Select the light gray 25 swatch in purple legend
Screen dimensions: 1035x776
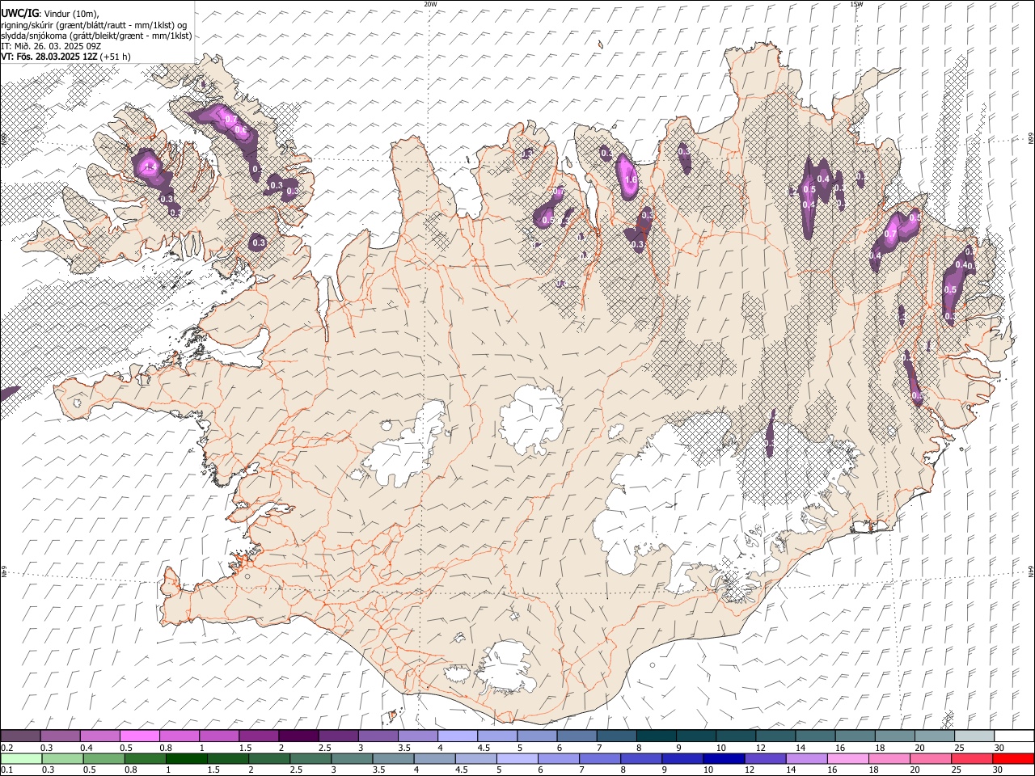tap(974, 736)
